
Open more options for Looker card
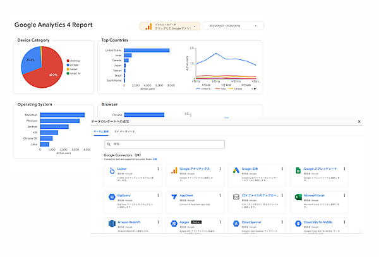pos(158,169)
